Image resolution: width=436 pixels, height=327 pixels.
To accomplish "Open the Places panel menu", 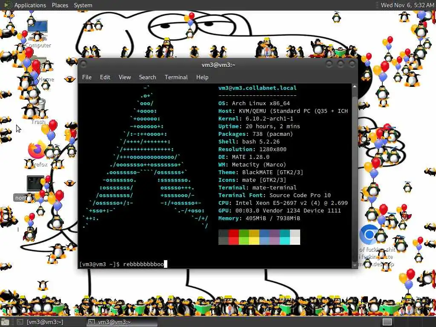I will coord(60,5).
